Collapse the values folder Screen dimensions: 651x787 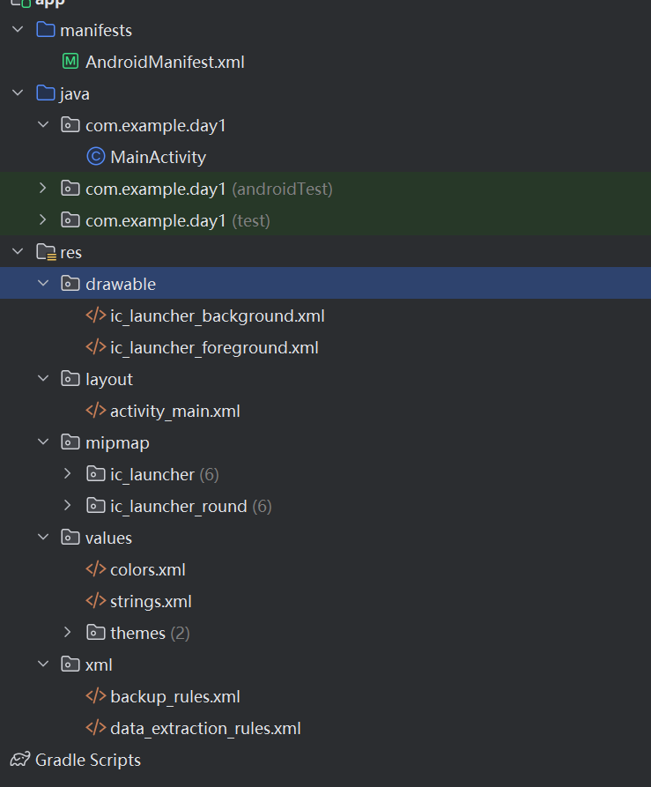43,538
